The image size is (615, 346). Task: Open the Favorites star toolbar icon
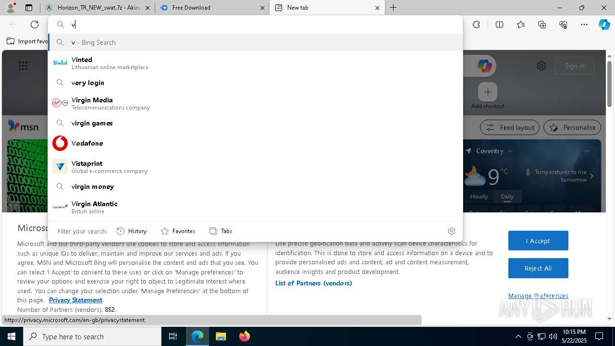click(x=521, y=25)
